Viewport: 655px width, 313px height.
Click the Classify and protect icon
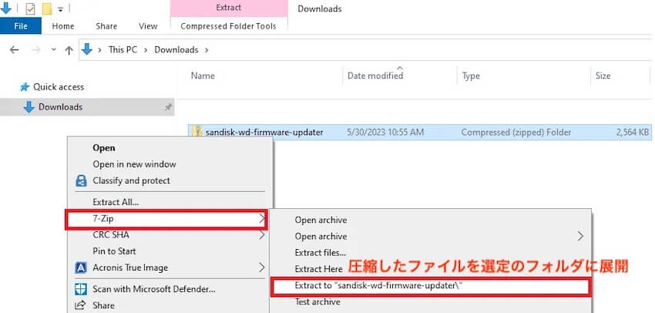(x=81, y=180)
